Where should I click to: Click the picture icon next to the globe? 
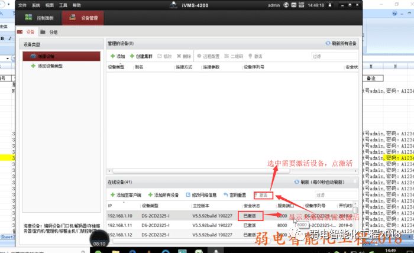click(293, 5)
